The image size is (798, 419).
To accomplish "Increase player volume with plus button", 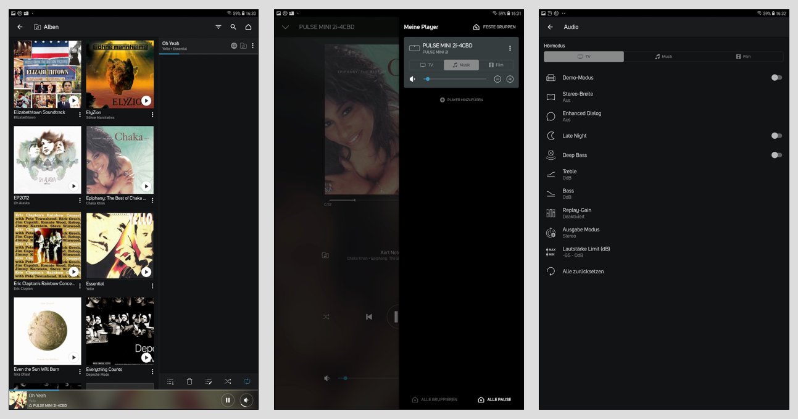I will click(x=510, y=79).
